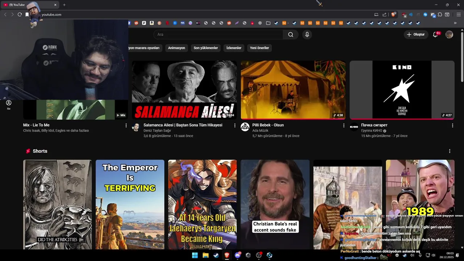464x261 pixels.
Task: Open the DuckDuckGo bookmark icon
Action: (159, 23)
